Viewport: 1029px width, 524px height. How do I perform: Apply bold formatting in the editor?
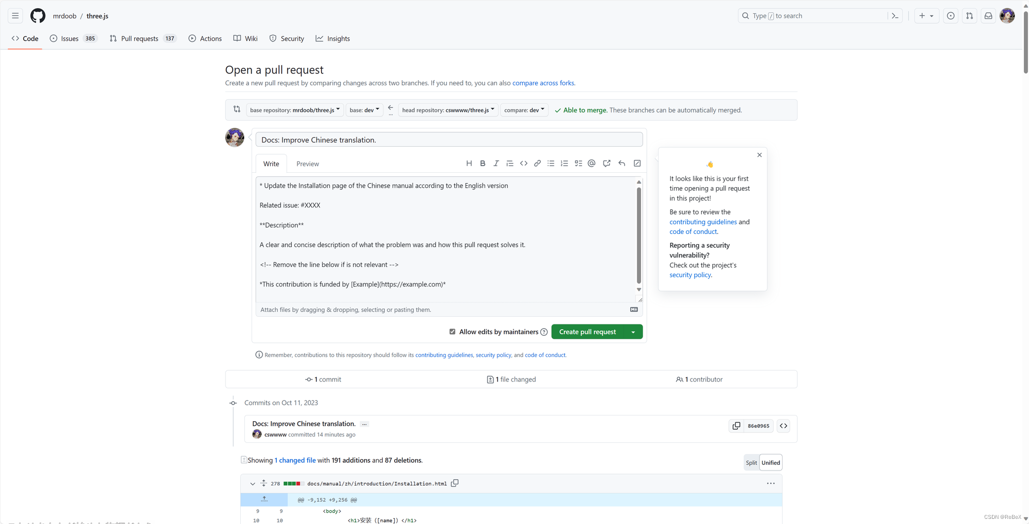pos(483,164)
